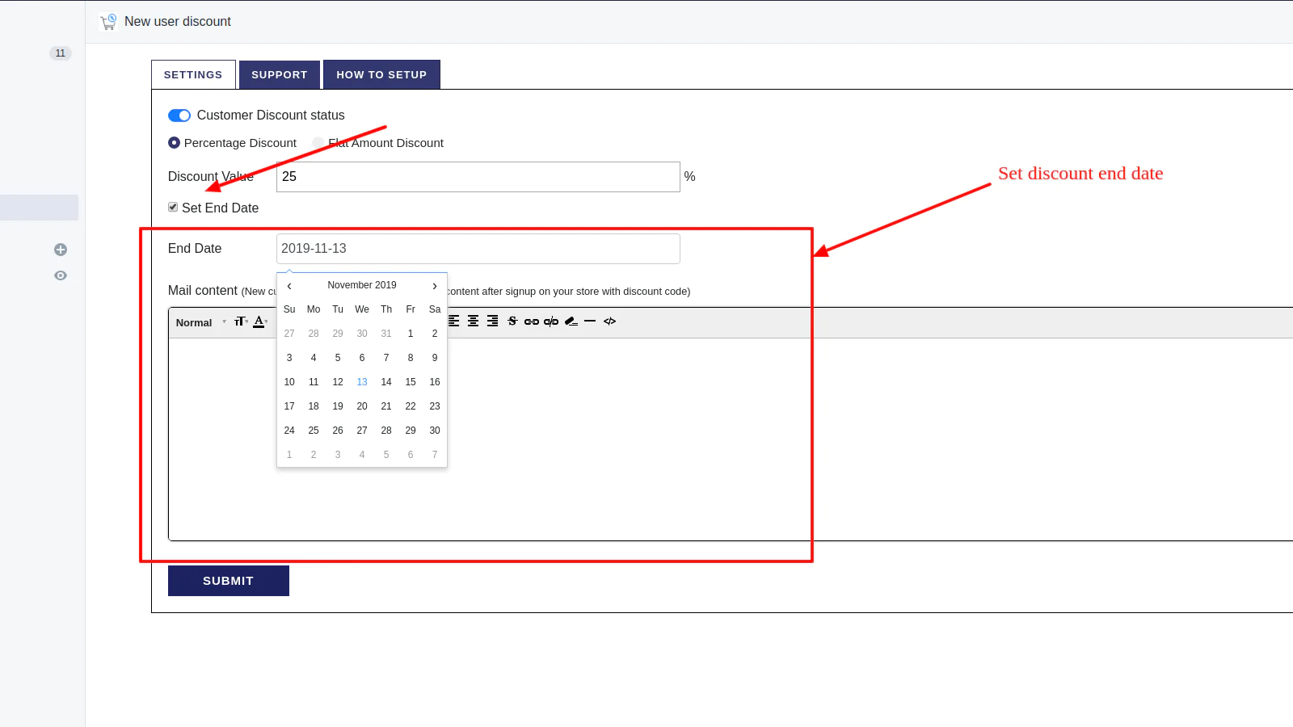
Task: Select October 31 in the calendar
Action: (x=386, y=334)
